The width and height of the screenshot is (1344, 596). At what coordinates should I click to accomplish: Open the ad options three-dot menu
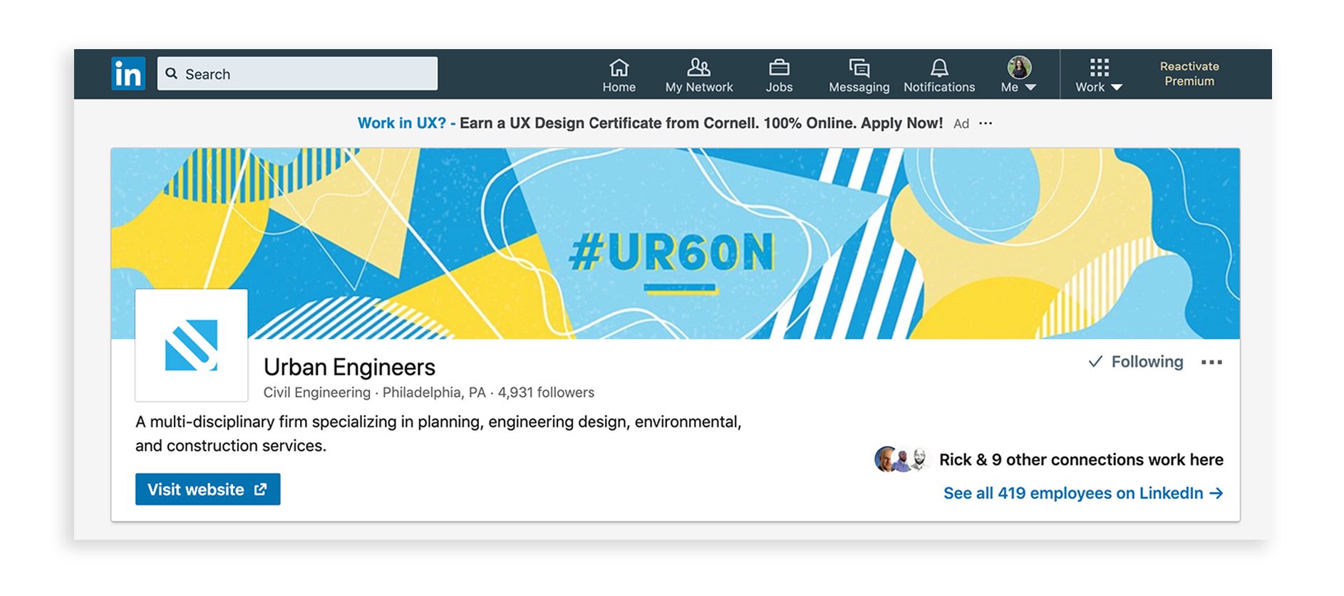(x=986, y=123)
